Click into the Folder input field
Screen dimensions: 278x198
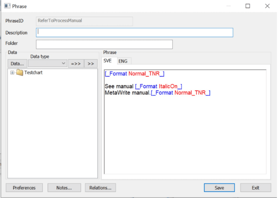pos(104,44)
